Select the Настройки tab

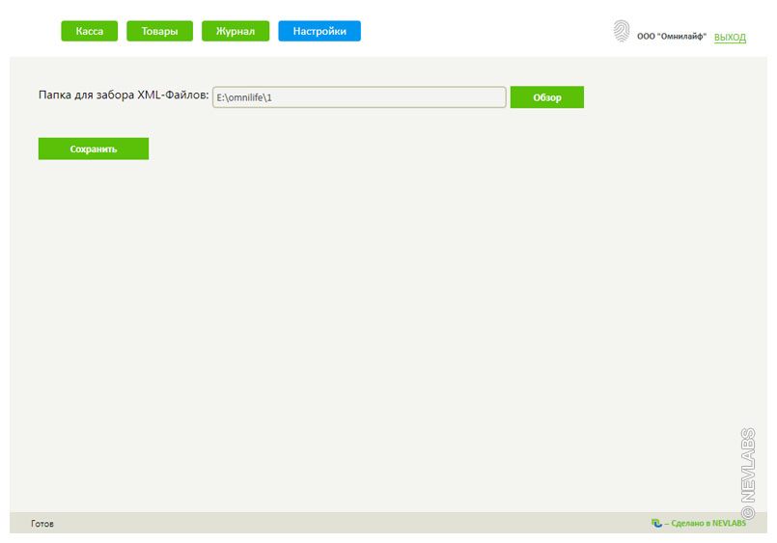pyautogui.click(x=319, y=31)
